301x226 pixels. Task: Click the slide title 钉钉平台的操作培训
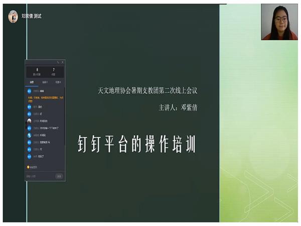(136, 144)
